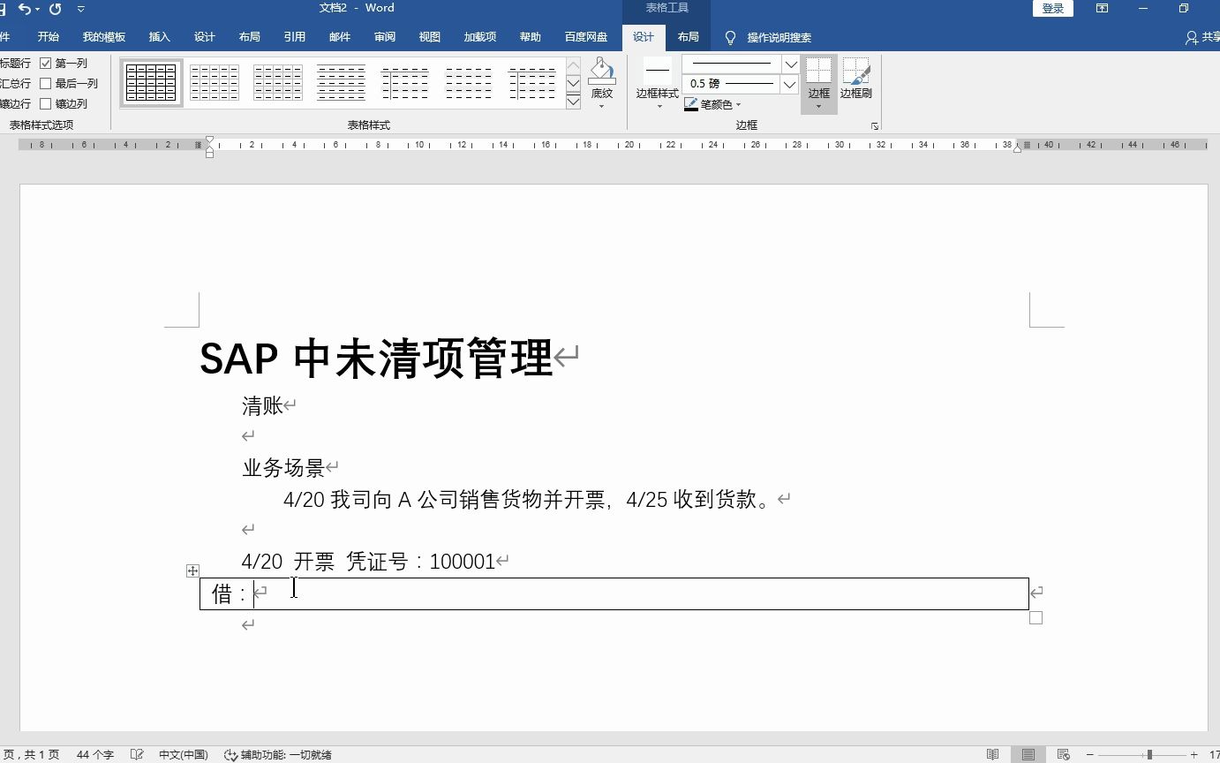The image size is (1220, 763).
Task: Click the spelling proofing check icon
Action: [137, 755]
